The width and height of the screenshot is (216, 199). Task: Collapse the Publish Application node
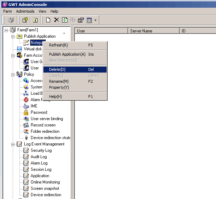[x=13, y=36]
